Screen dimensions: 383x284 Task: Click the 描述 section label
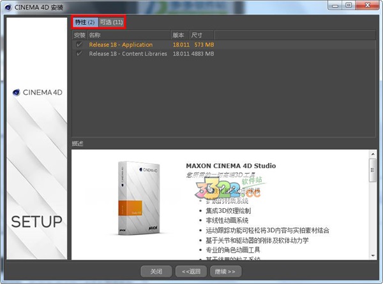77,144
